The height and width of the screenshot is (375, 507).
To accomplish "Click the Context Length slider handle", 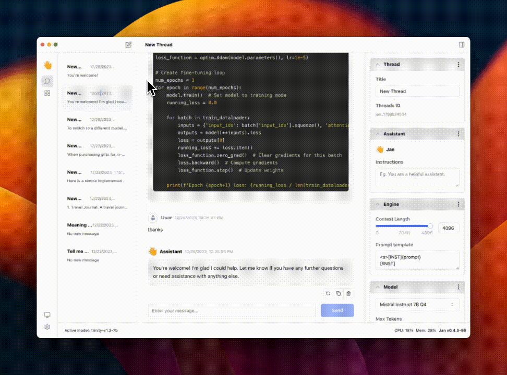I will point(430,226).
